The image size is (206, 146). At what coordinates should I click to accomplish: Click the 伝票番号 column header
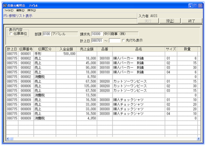[26, 49]
